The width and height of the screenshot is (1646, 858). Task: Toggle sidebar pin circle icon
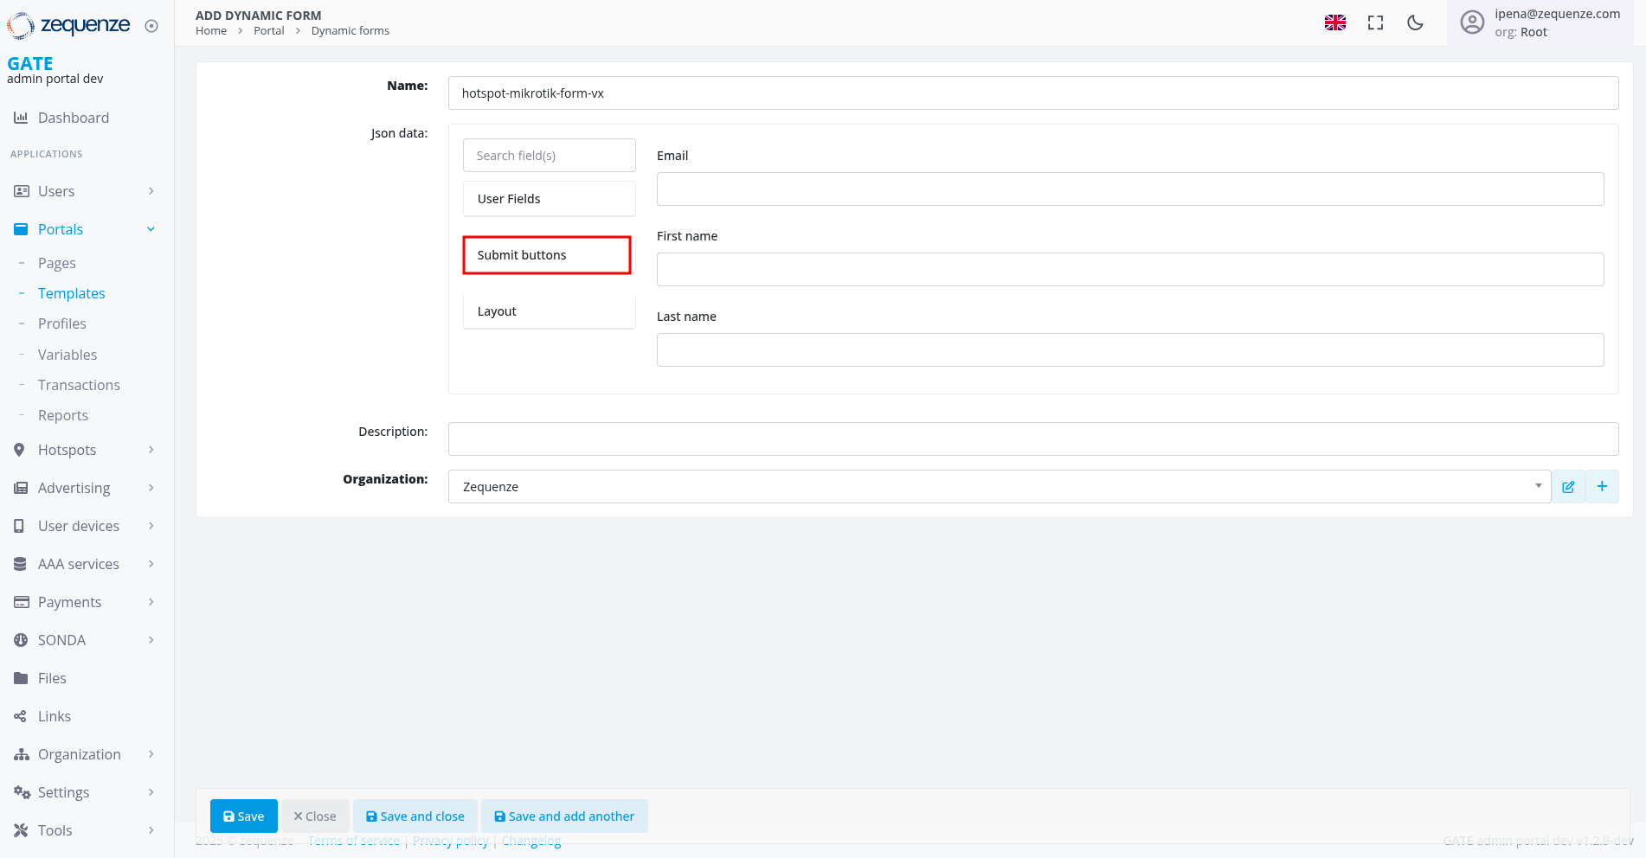click(x=151, y=26)
